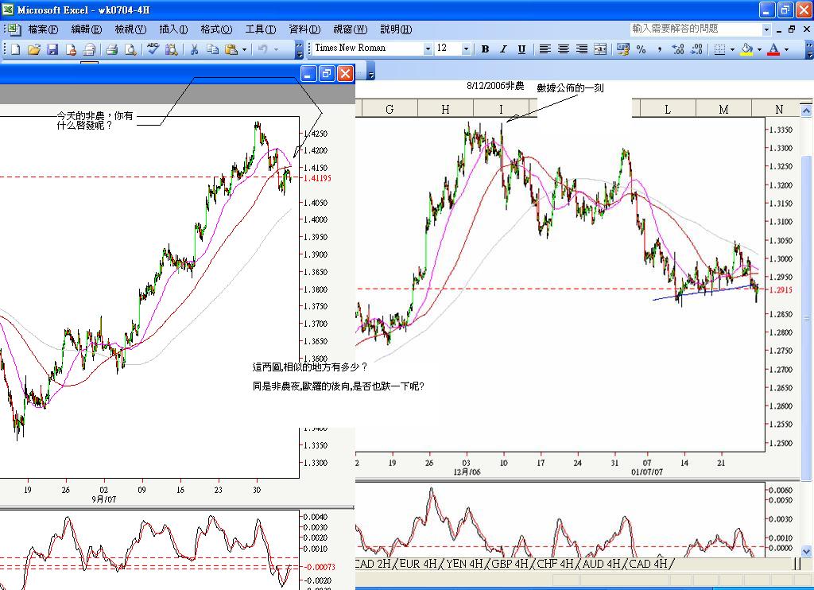Select column header H
814x590 pixels.
(445, 109)
